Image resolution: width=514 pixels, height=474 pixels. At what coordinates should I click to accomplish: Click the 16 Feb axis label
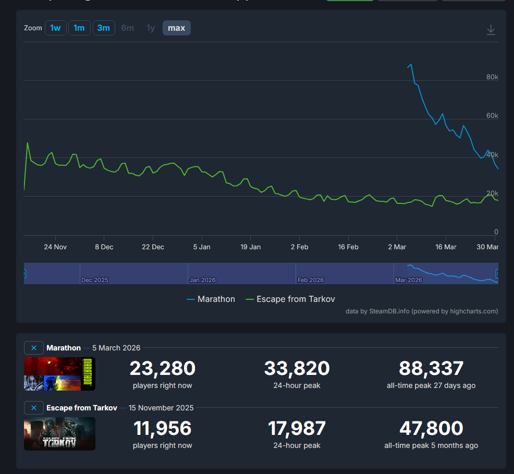(x=348, y=247)
